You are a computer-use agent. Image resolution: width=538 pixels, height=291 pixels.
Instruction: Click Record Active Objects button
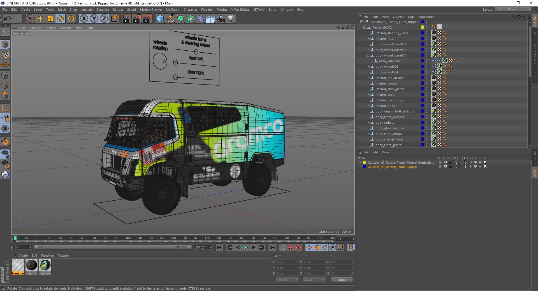coord(282,247)
